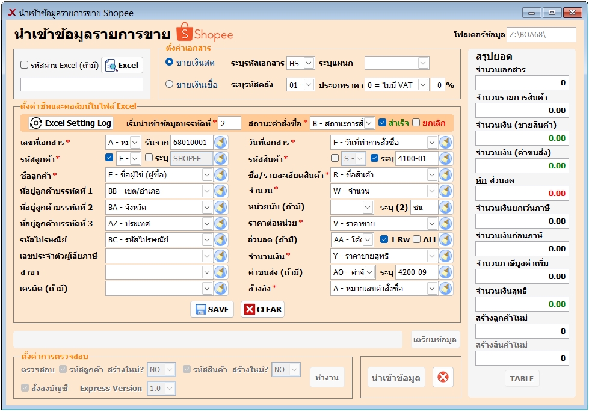Viewport: 589px width, 412px height.
Task: Open ประเภทราคา VAT dropdown
Action: pyautogui.click(x=423, y=85)
